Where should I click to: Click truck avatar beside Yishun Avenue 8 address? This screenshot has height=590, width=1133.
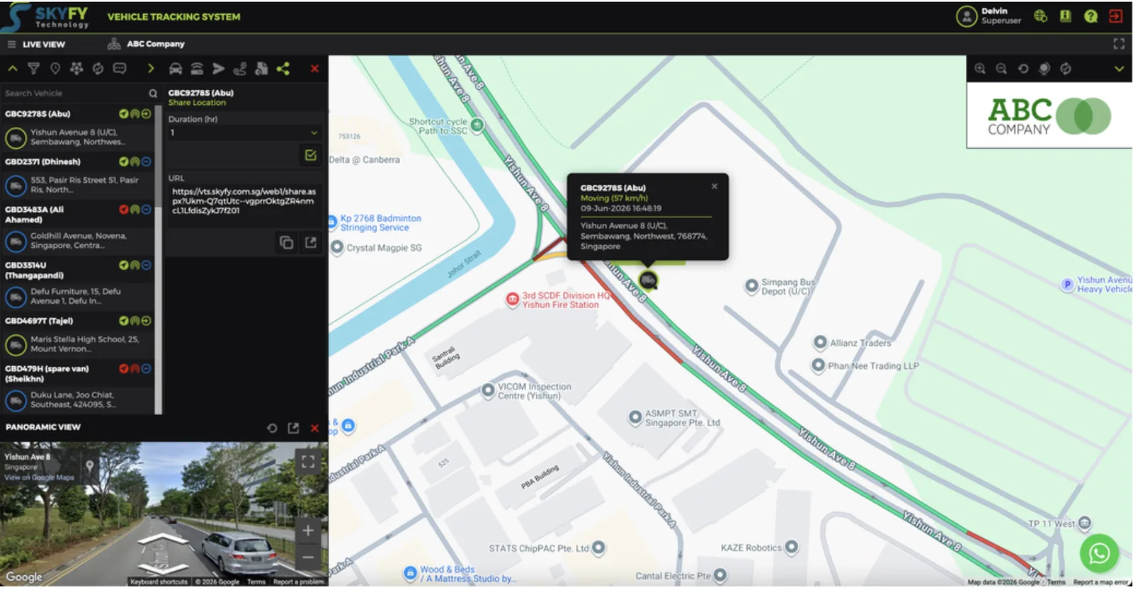pyautogui.click(x=16, y=137)
